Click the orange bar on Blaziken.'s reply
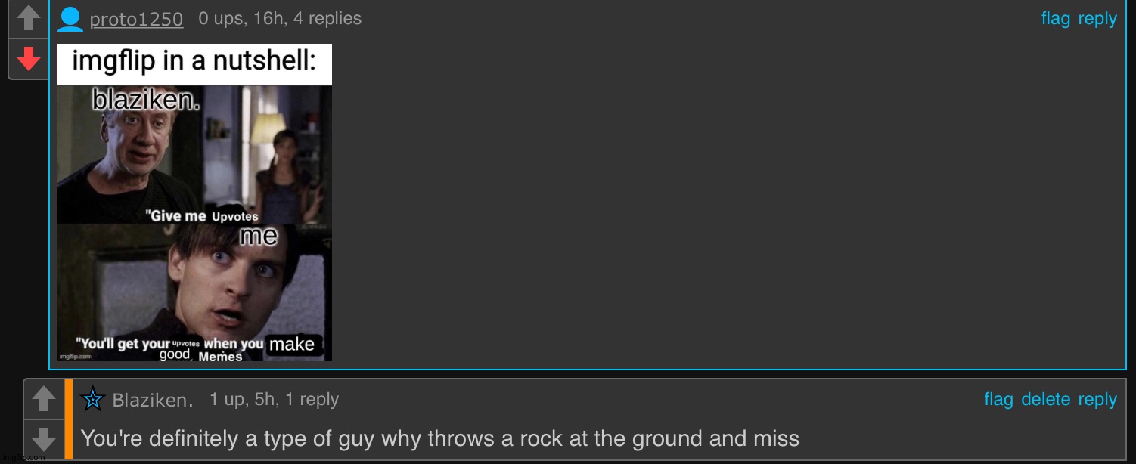Image resolution: width=1136 pixels, height=464 pixels. click(69, 419)
